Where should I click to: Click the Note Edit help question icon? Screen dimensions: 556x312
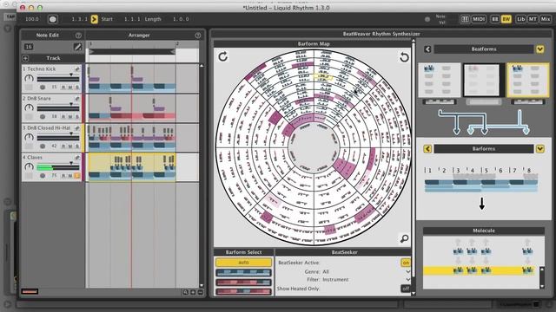(x=78, y=36)
